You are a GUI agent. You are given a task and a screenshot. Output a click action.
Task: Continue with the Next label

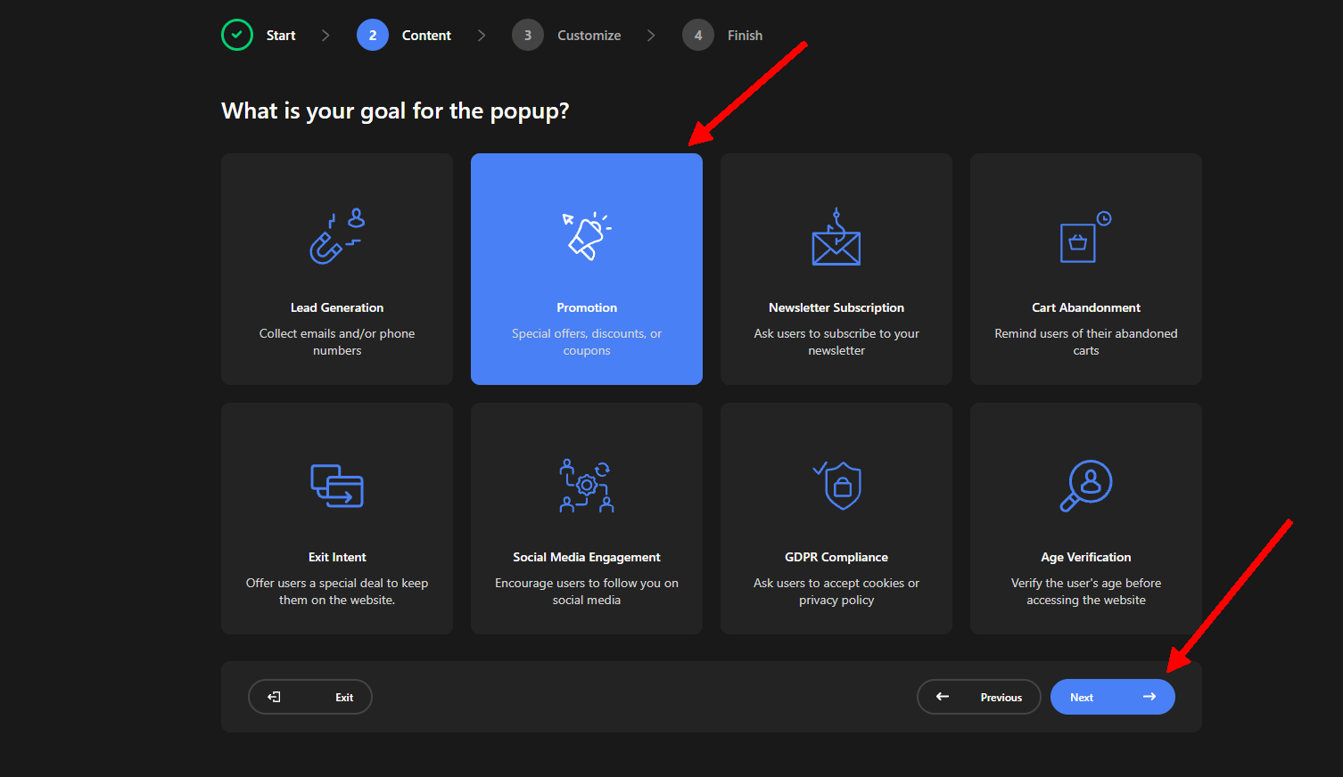click(1082, 698)
